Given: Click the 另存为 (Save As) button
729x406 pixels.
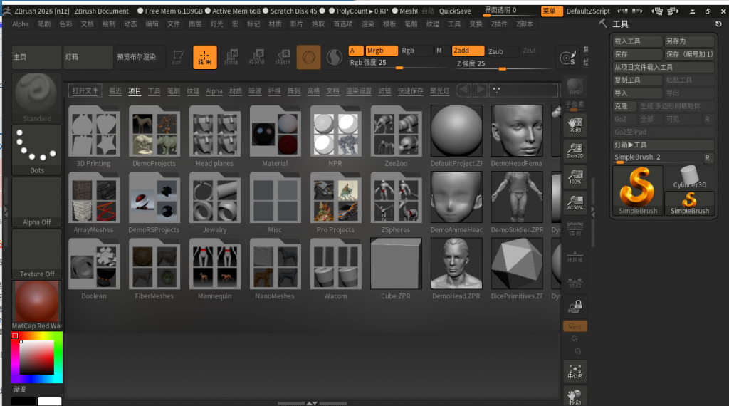Looking at the screenshot, I should (x=689, y=41).
